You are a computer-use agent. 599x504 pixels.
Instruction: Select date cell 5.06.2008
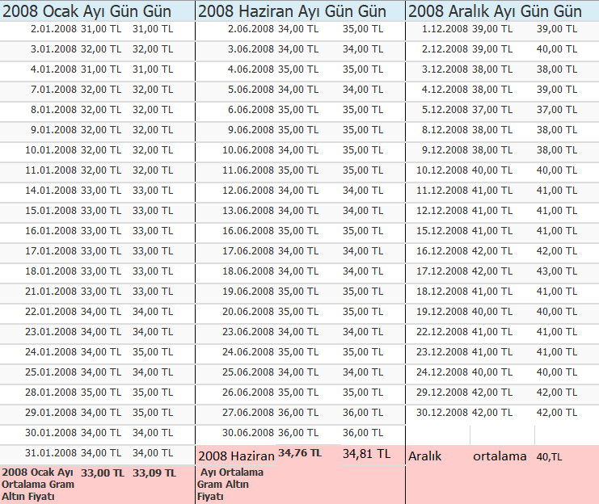point(251,90)
